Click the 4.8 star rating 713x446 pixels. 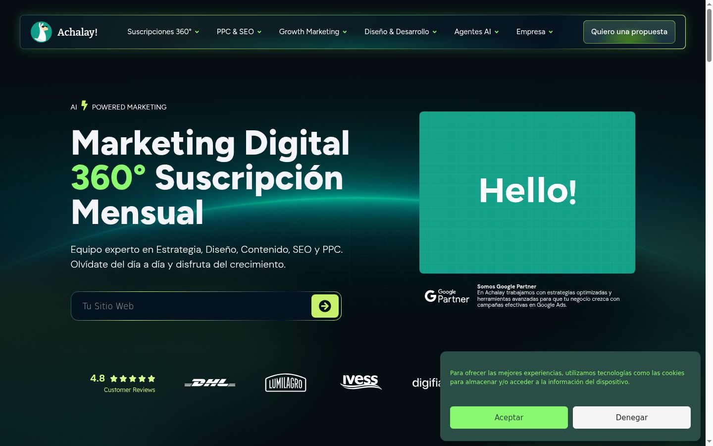123,379
